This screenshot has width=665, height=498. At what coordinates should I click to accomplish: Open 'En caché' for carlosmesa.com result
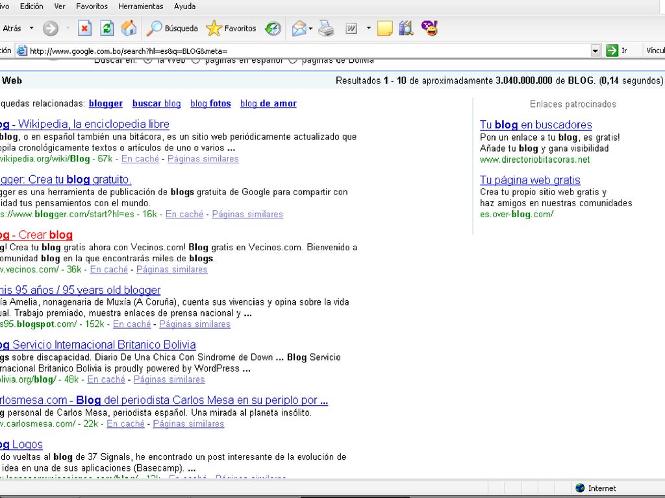(125, 424)
